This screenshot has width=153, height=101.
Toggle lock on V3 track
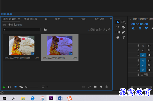click(x=138, y=46)
